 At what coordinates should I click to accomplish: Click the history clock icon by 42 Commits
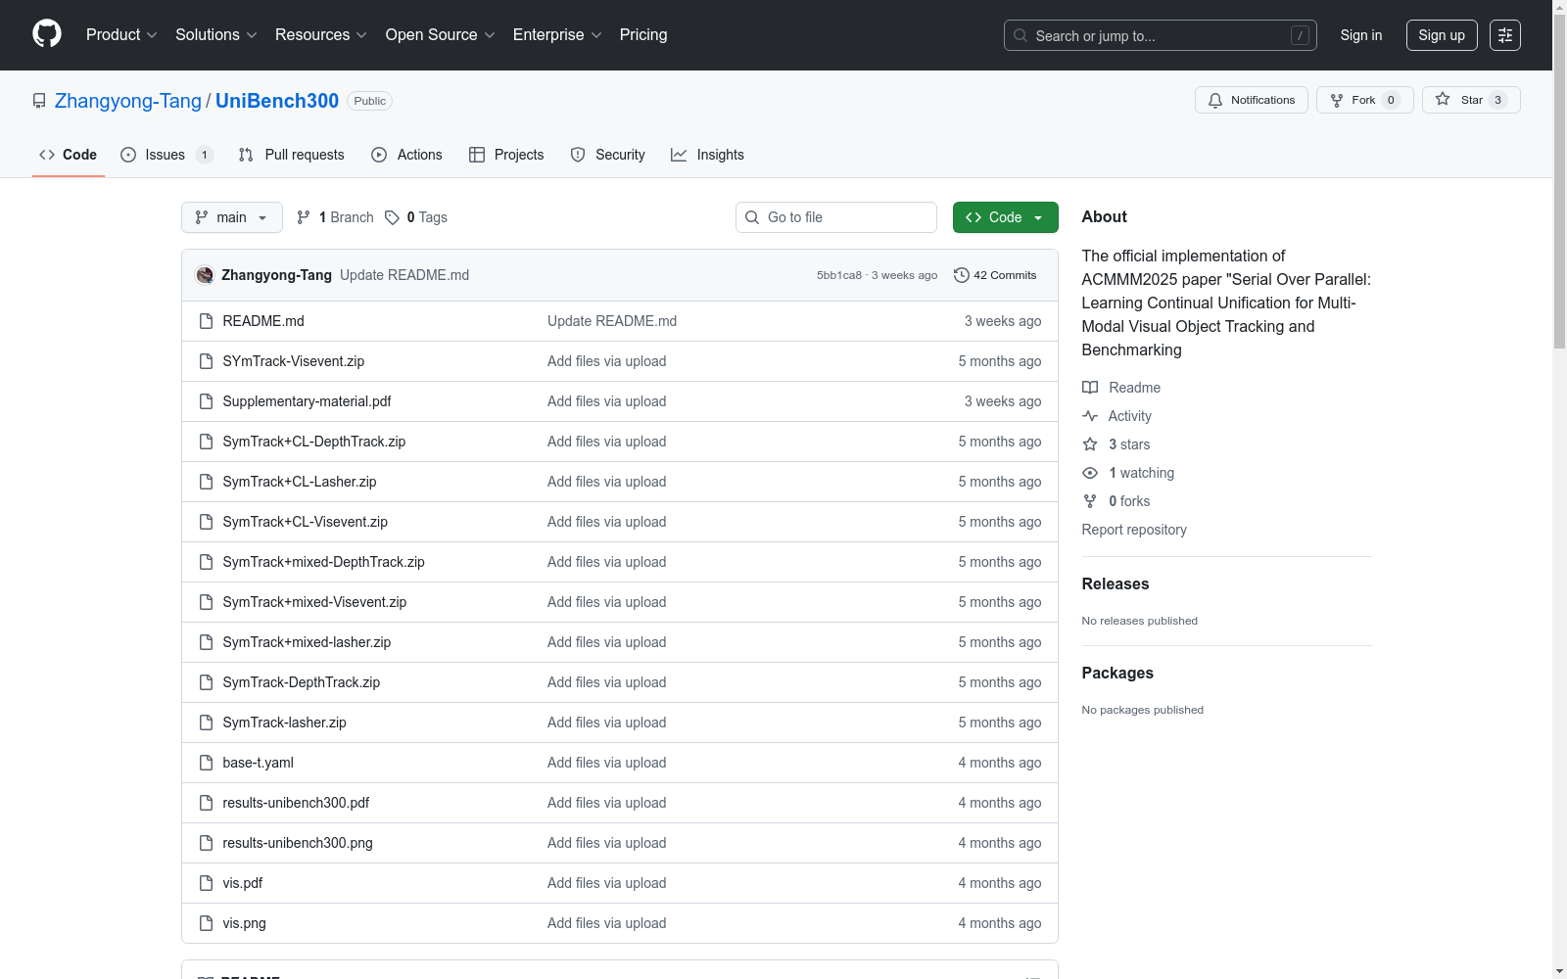click(x=962, y=275)
